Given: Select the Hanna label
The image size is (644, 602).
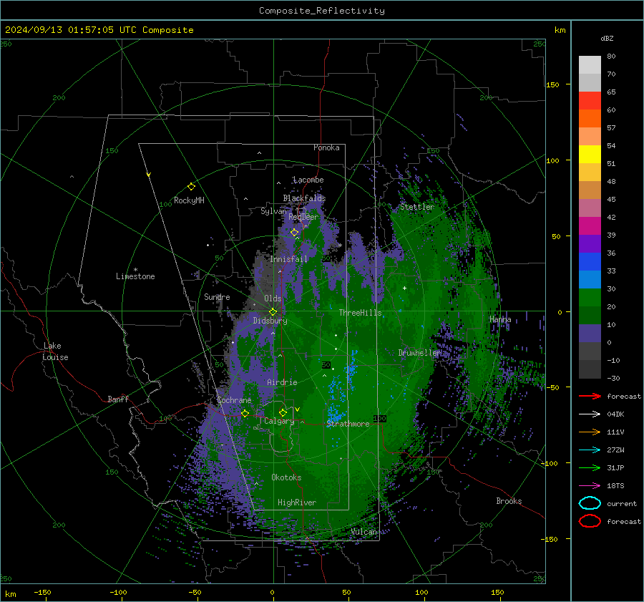Looking at the screenshot, I should (500, 319).
